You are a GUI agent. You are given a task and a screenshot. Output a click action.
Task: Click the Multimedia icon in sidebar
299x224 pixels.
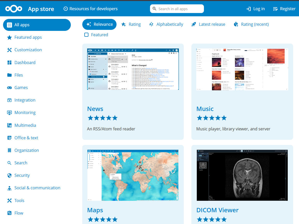coord(9,125)
